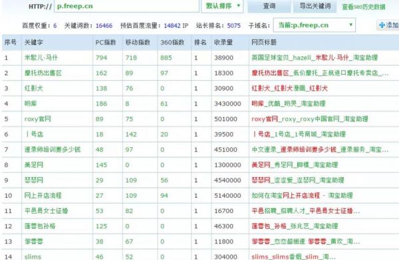Open keyword 速录师培训要多少钱

click(53, 149)
